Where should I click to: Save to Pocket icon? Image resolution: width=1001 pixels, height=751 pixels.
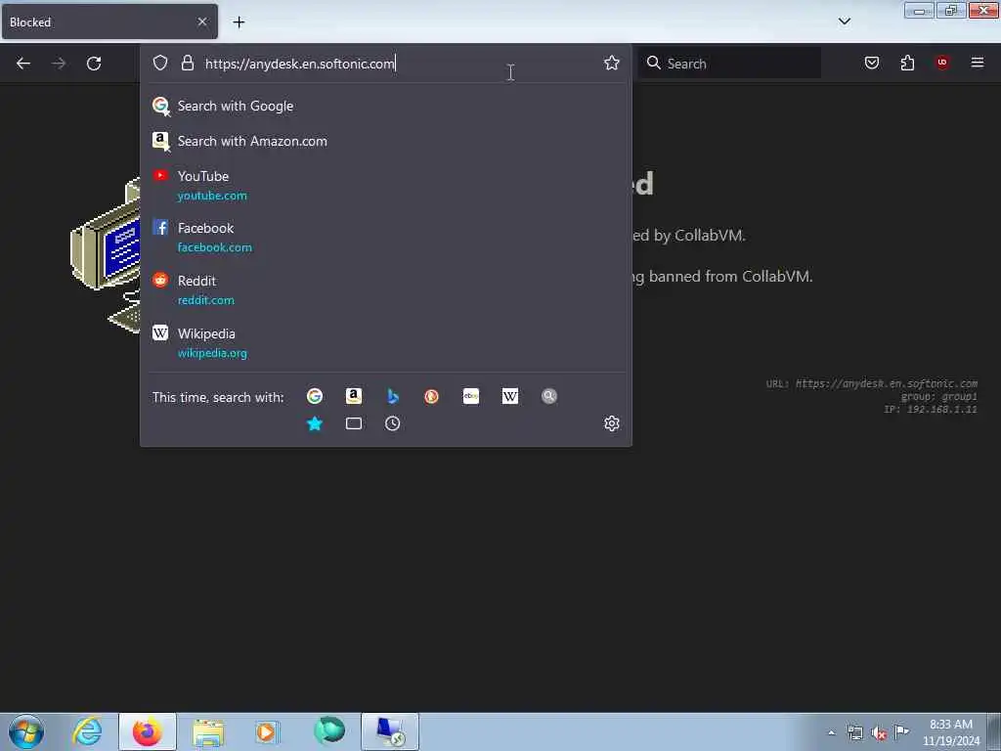872,63
